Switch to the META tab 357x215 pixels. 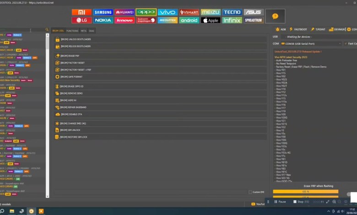(x=84, y=31)
